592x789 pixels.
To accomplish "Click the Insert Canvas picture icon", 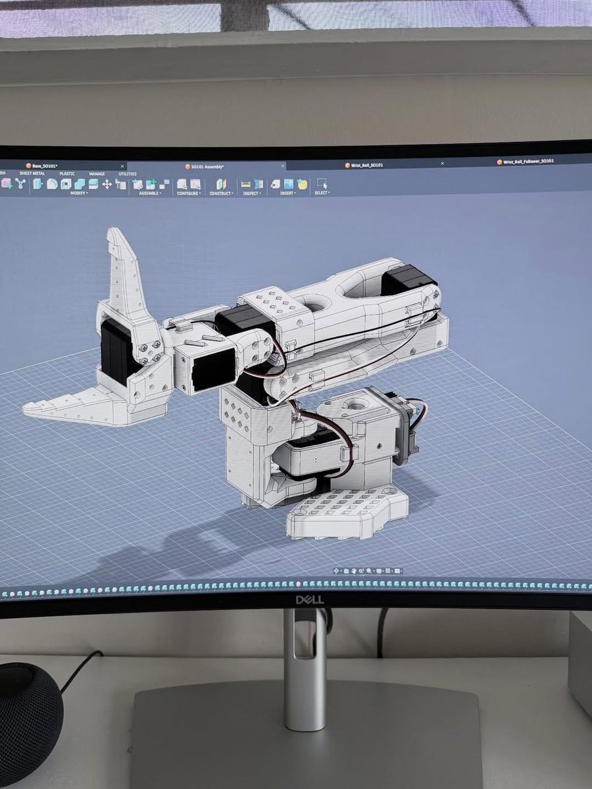I will pyautogui.click(x=288, y=184).
